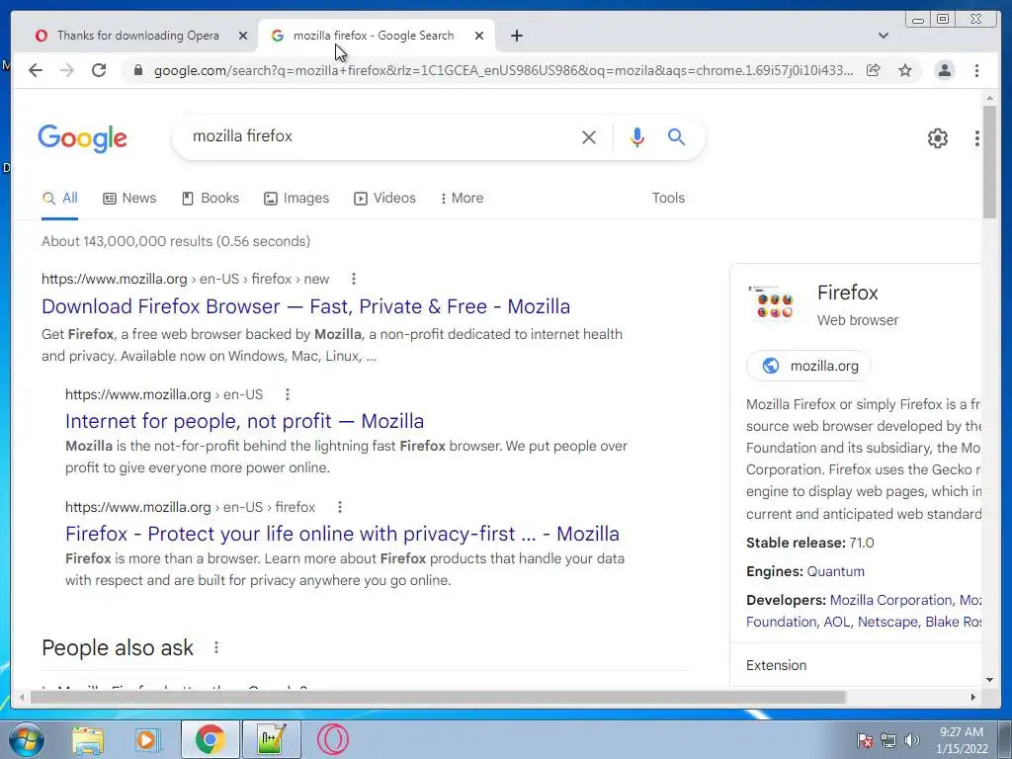
Task: Submit search with the magnifier icon
Action: point(676,136)
